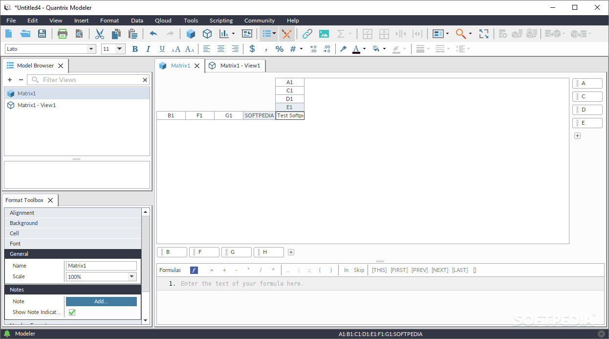This screenshot has height=339, width=609.
Task: Click the Insert chart icon
Action: [224, 34]
